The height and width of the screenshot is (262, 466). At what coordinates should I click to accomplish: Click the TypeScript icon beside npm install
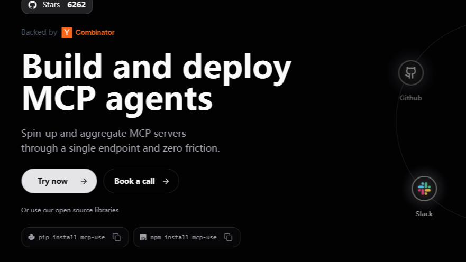pos(143,237)
